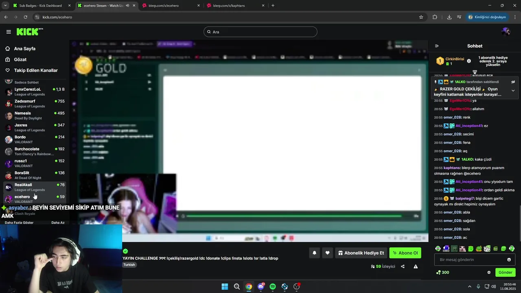Show fewer channels with Daha Az

pyautogui.click(x=58, y=223)
